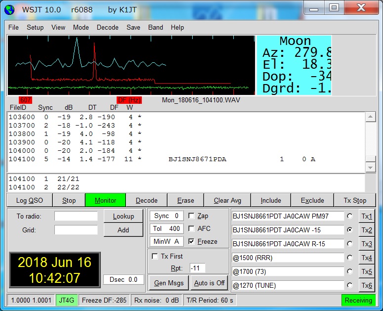Click the Log QSO button

point(30,200)
